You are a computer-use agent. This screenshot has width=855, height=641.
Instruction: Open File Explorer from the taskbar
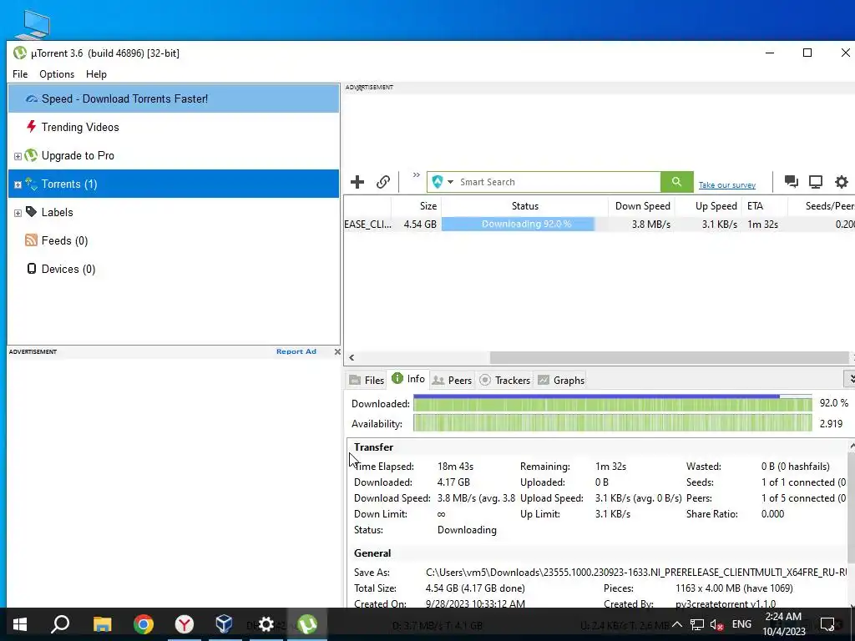pyautogui.click(x=102, y=624)
